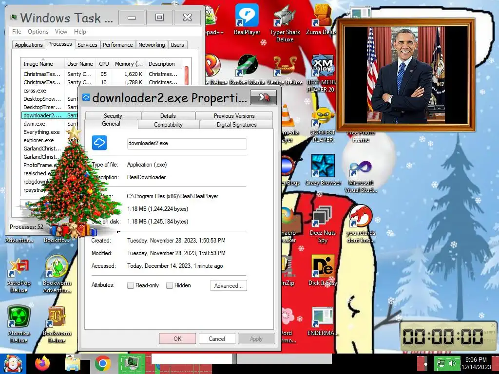Select Everything.exe in process list
499x374 pixels.
click(x=41, y=131)
